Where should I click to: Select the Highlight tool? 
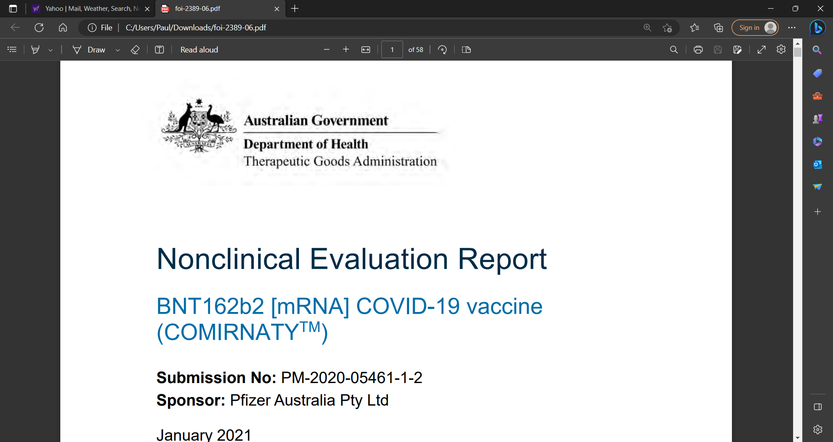(36, 50)
